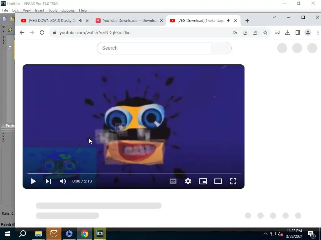Click the video progress bar

[134, 173]
